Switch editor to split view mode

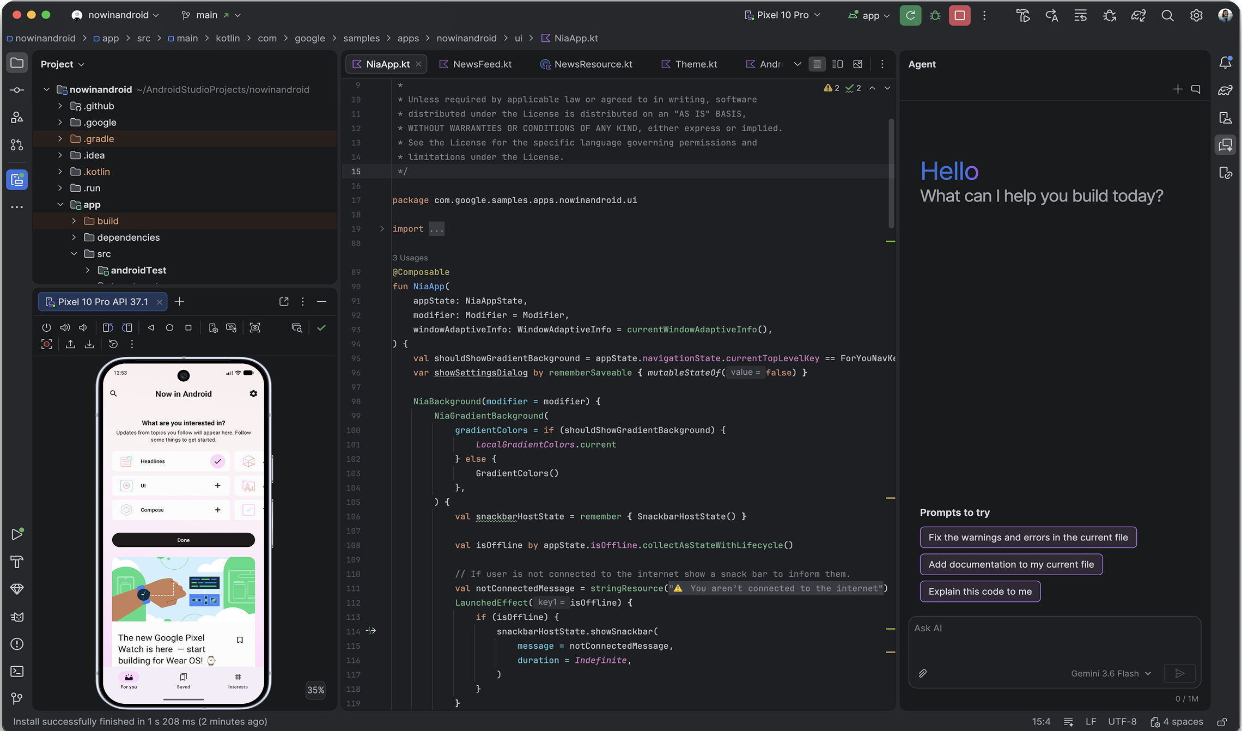[838, 64]
